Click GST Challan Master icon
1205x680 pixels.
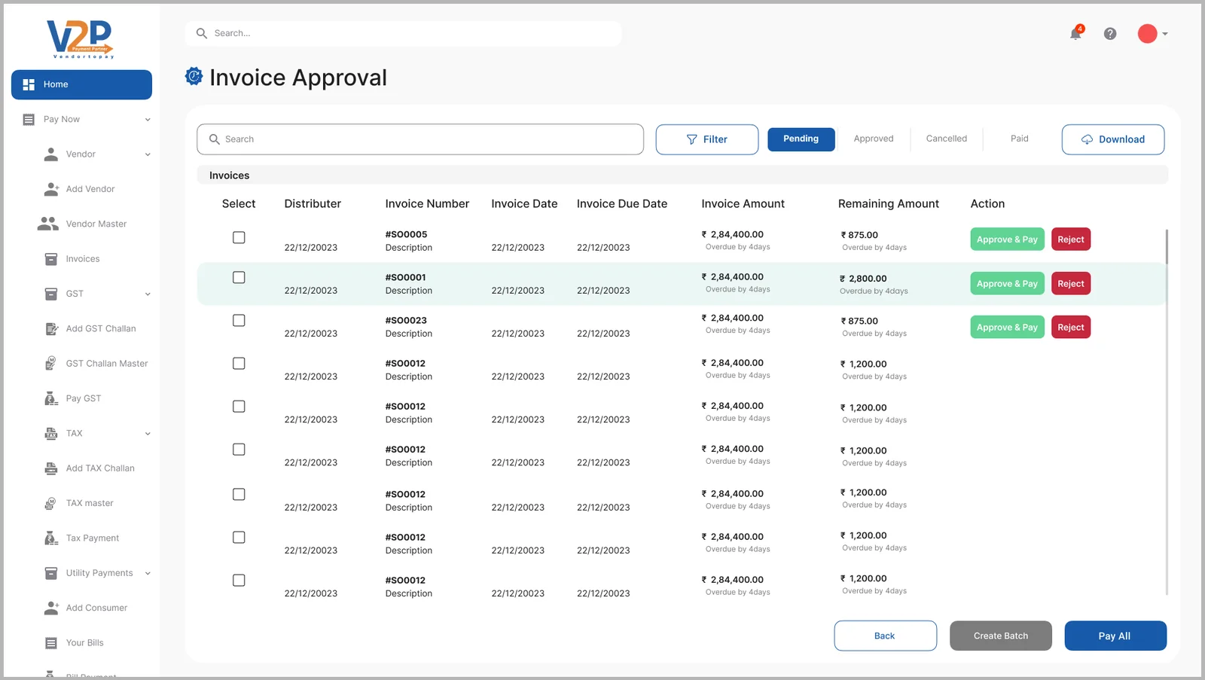click(x=50, y=363)
